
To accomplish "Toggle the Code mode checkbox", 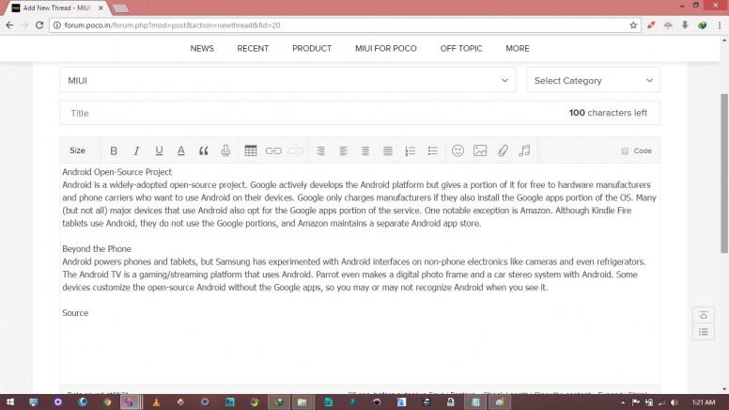I will (625, 150).
